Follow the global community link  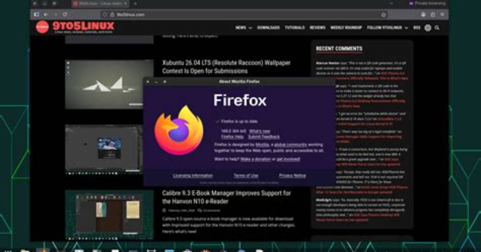[290, 144]
